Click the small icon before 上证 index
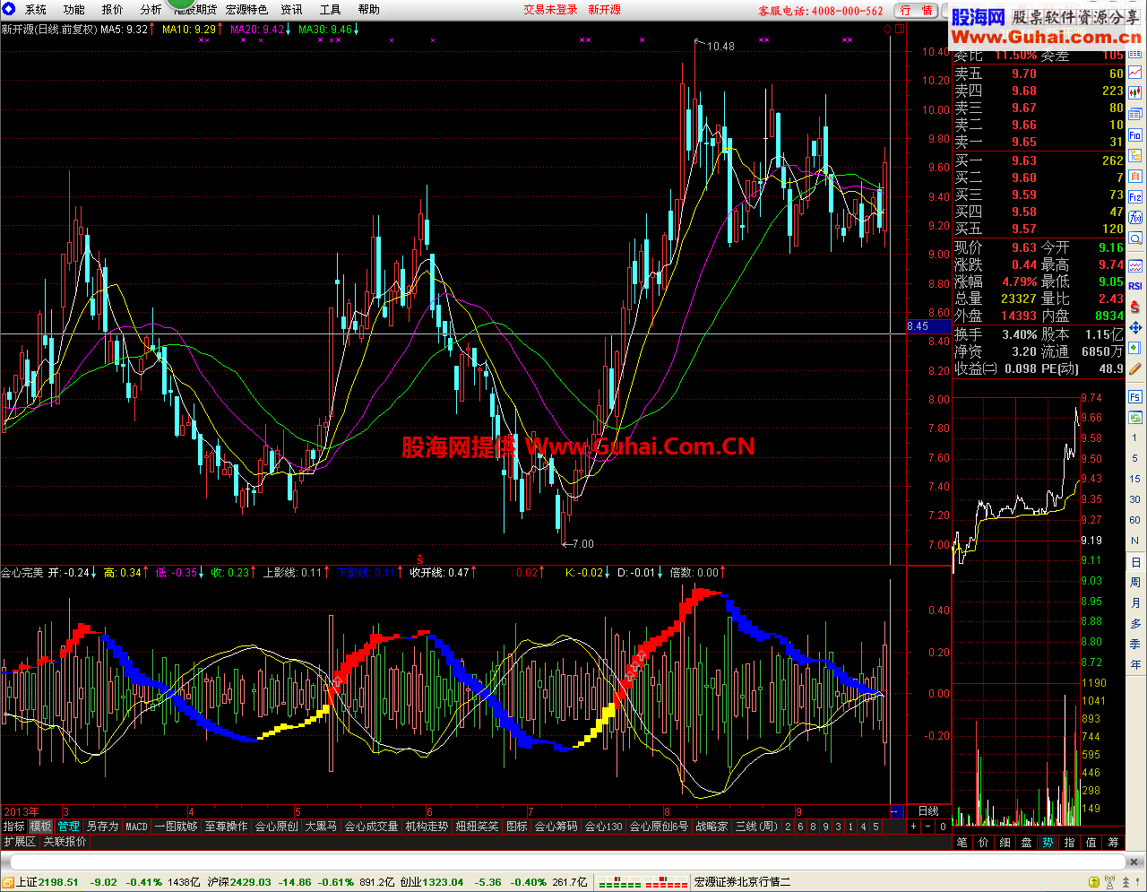The height and width of the screenshot is (892, 1147). (7, 882)
